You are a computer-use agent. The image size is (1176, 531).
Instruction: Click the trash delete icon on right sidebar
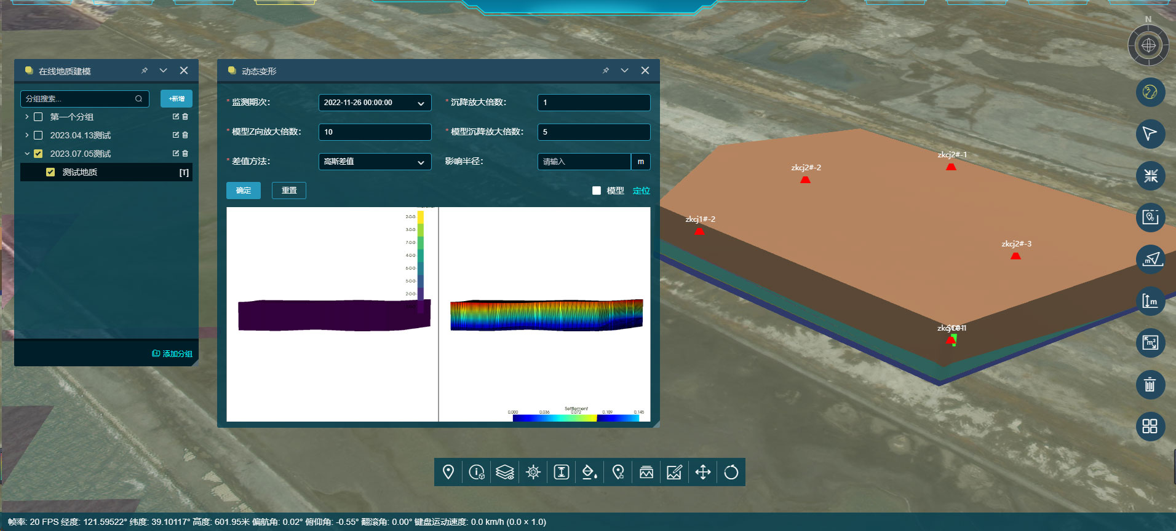click(1150, 385)
